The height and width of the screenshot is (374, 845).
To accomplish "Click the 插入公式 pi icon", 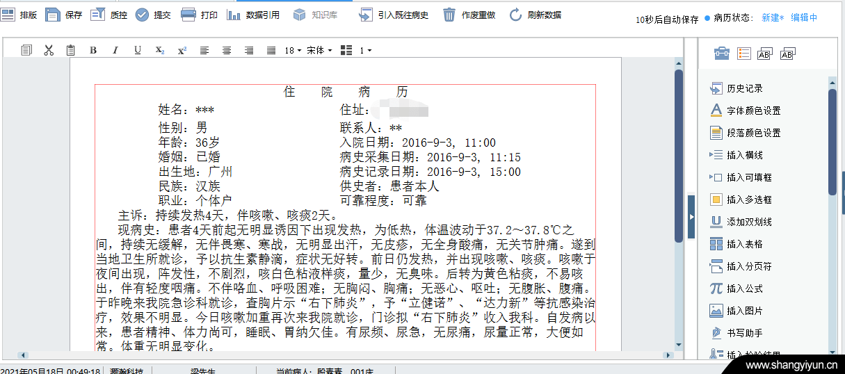I will (716, 288).
